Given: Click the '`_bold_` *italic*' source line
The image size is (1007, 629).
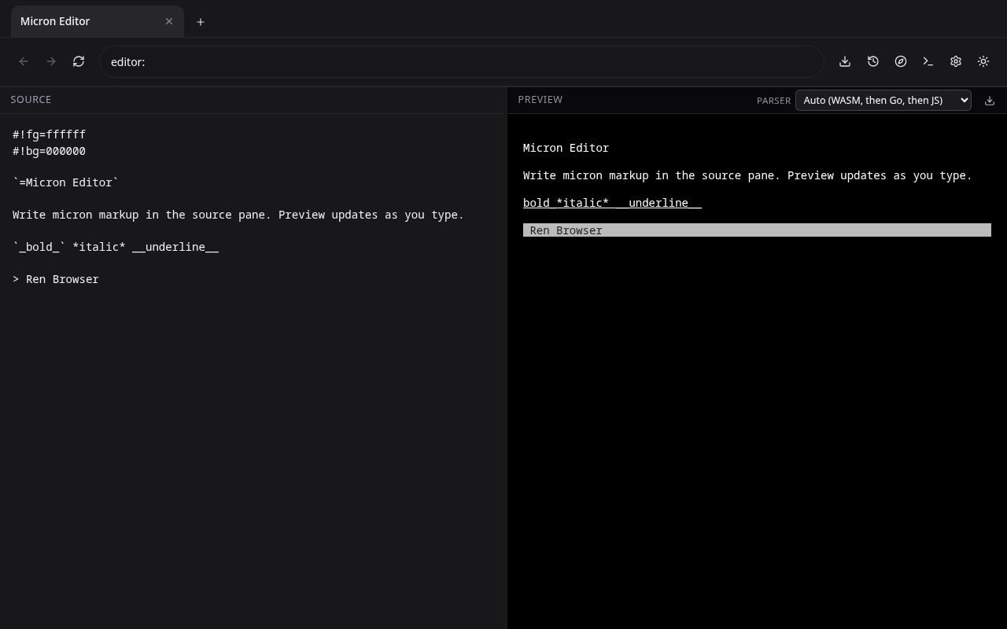Looking at the screenshot, I should pos(116,247).
